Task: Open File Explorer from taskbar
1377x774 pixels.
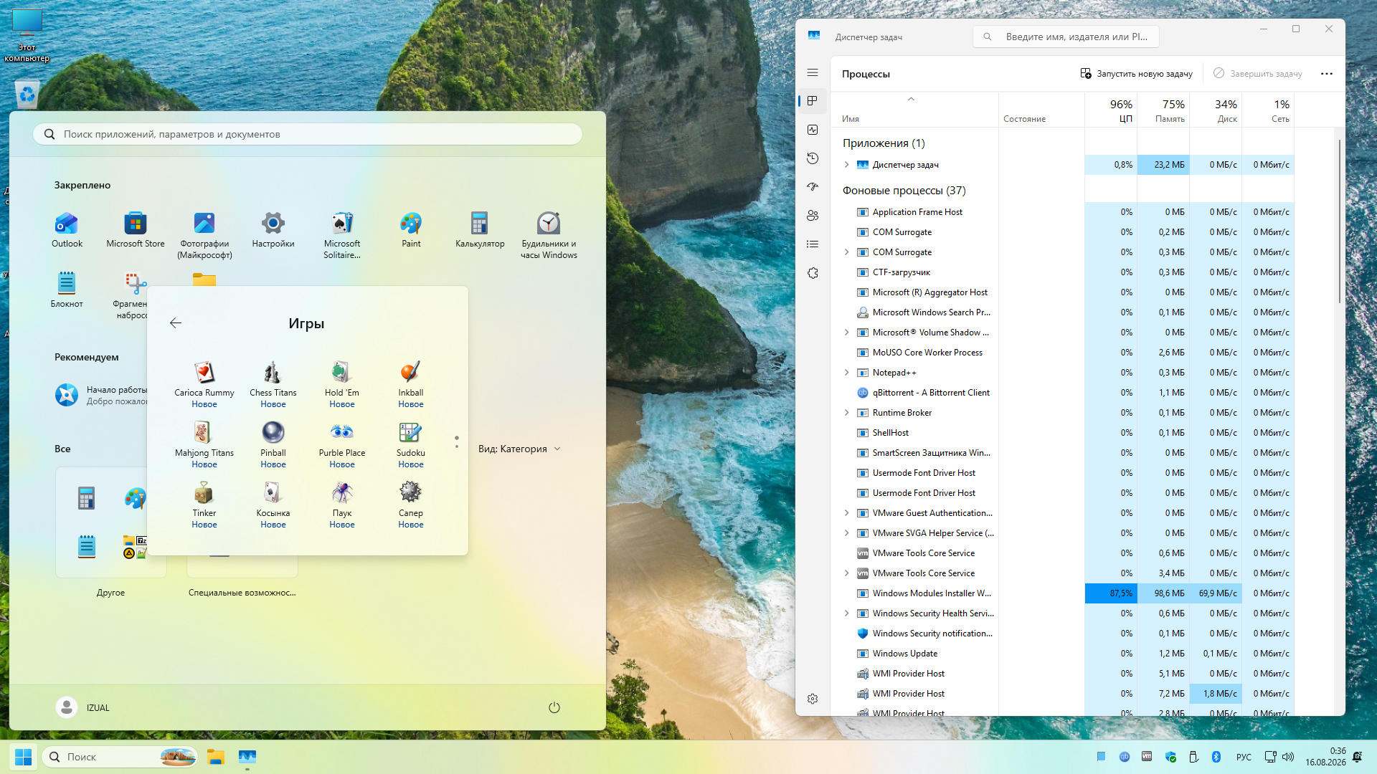Action: pos(216,757)
